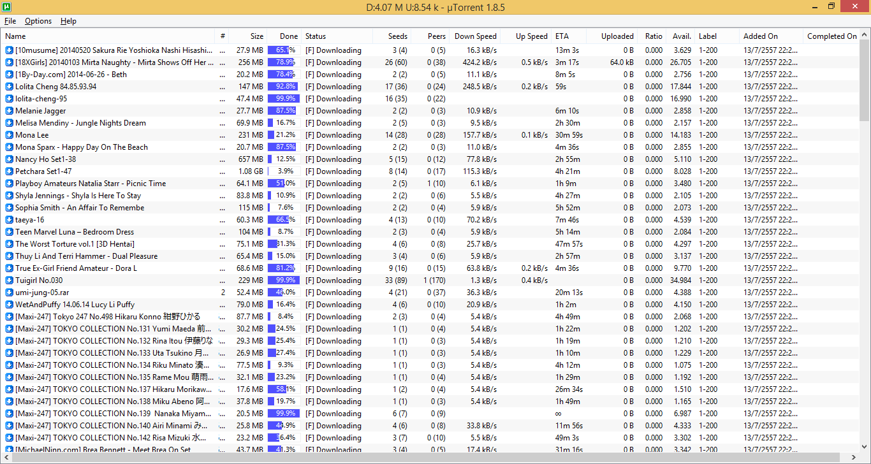Screen dimensions: 871x464
Task: Select the download icon beside TOKYO COLLECTION No.133
Action: [10, 353]
